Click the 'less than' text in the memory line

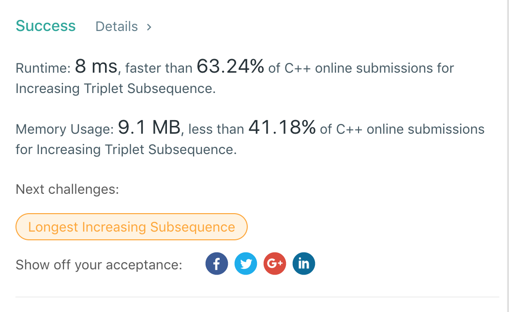click(216, 129)
